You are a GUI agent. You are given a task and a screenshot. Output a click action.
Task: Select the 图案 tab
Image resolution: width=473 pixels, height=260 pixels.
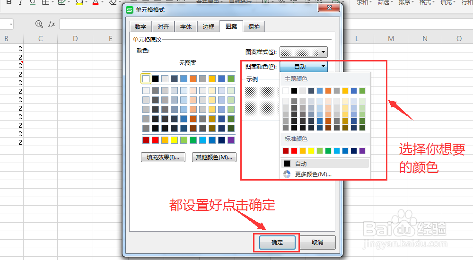(x=231, y=26)
